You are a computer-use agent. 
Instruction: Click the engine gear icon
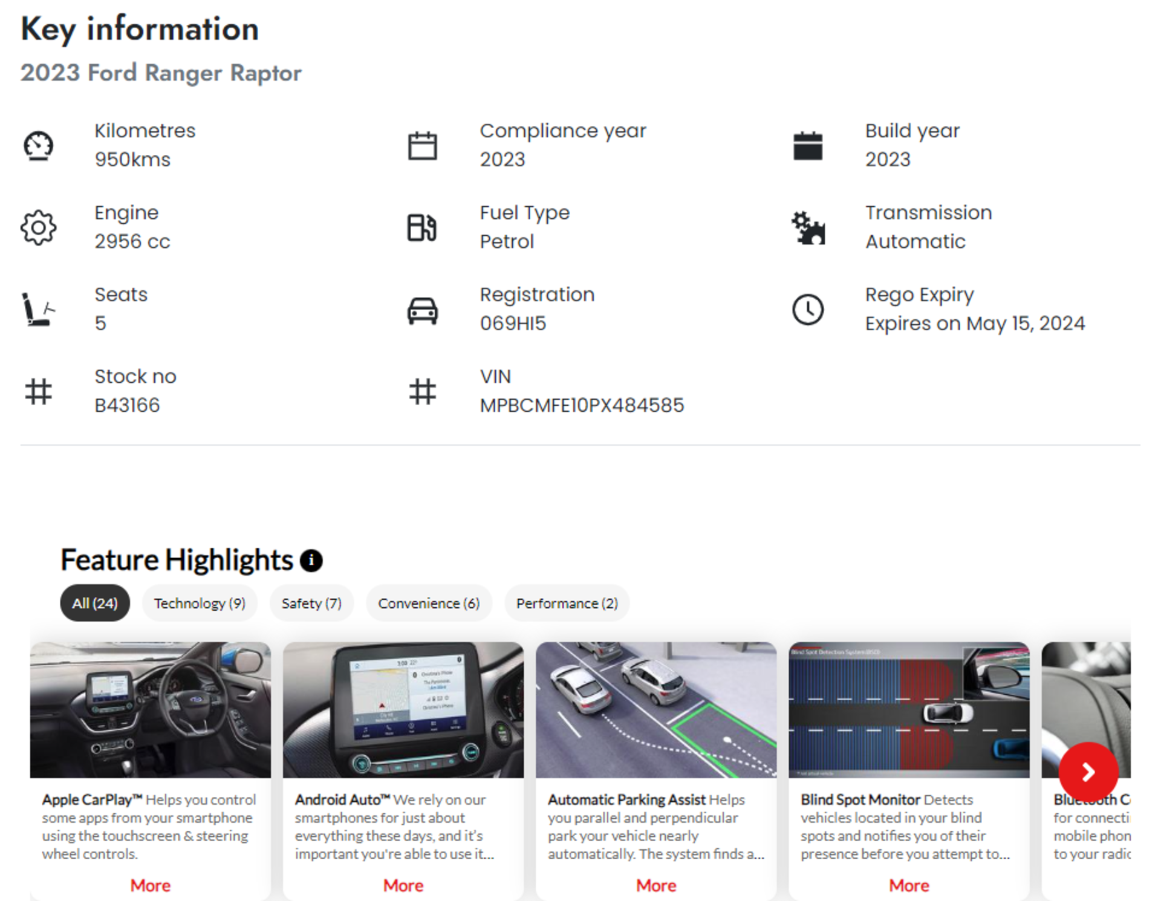39,227
